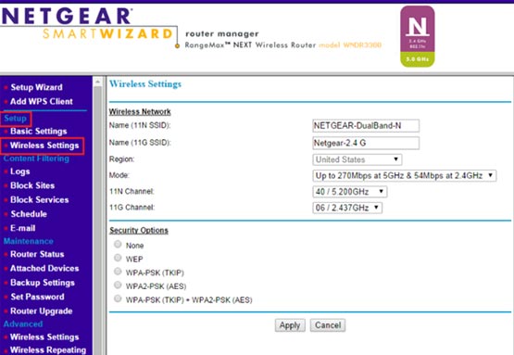
Task: Click the Setup section heading
Action: [15, 118]
